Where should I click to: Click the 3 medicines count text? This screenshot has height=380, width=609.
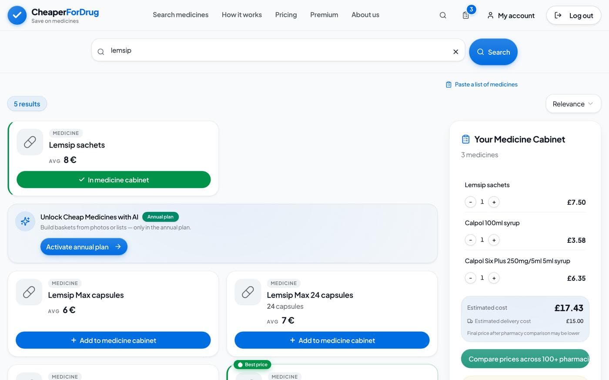pos(479,155)
